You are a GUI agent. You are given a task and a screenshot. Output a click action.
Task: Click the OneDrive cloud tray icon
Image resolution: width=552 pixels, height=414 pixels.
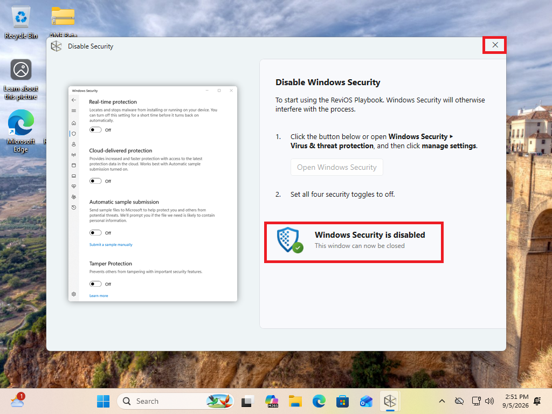(x=459, y=401)
